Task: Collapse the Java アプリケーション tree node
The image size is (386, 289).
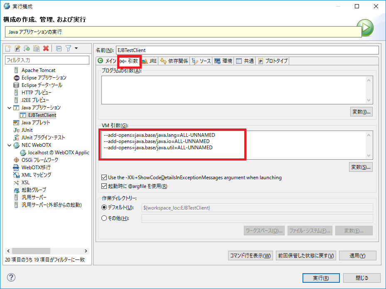Action: (9, 108)
